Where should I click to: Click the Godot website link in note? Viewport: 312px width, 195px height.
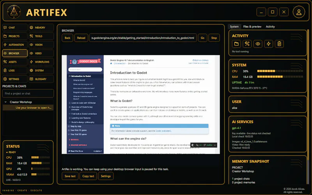tap(163, 131)
